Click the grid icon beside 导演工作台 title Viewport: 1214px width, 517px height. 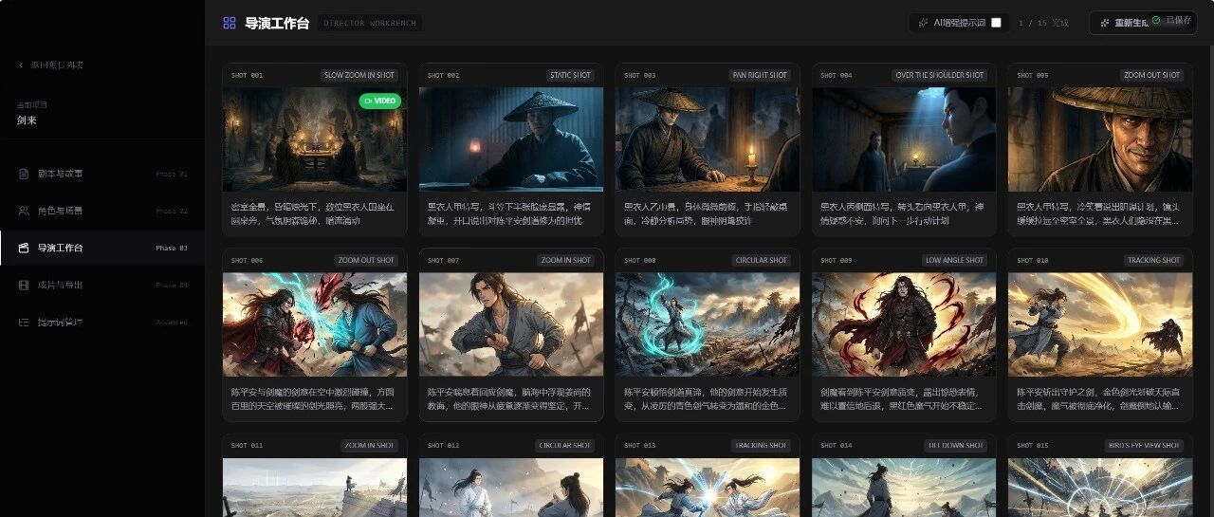click(230, 23)
